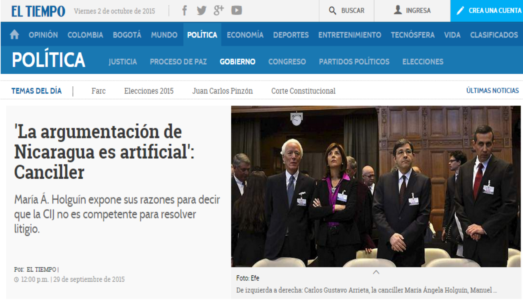
Task: Click the '29 de septiembre de 2015' timestamp
Action: 89,280
